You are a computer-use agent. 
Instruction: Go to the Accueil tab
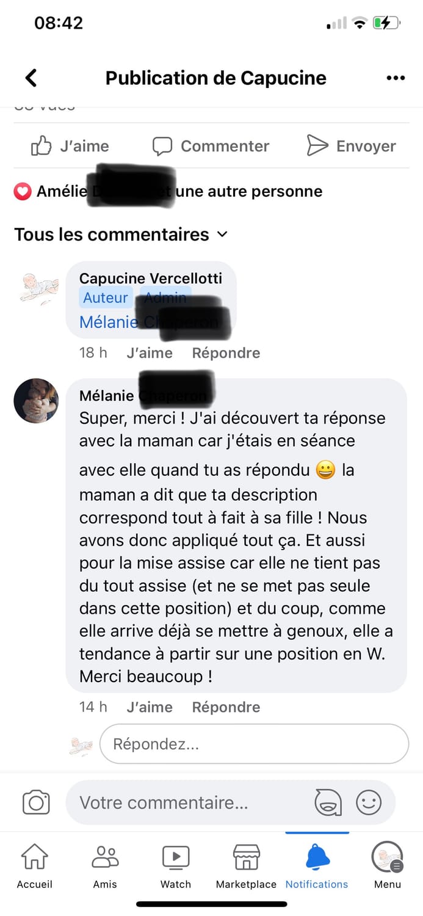(35, 866)
